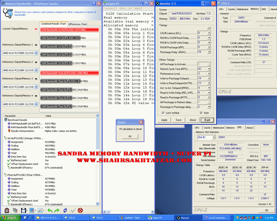The height and width of the screenshot is (221, 277).
Task: Open About tab in bottom CPU-Z window
Action: coord(249,128)
